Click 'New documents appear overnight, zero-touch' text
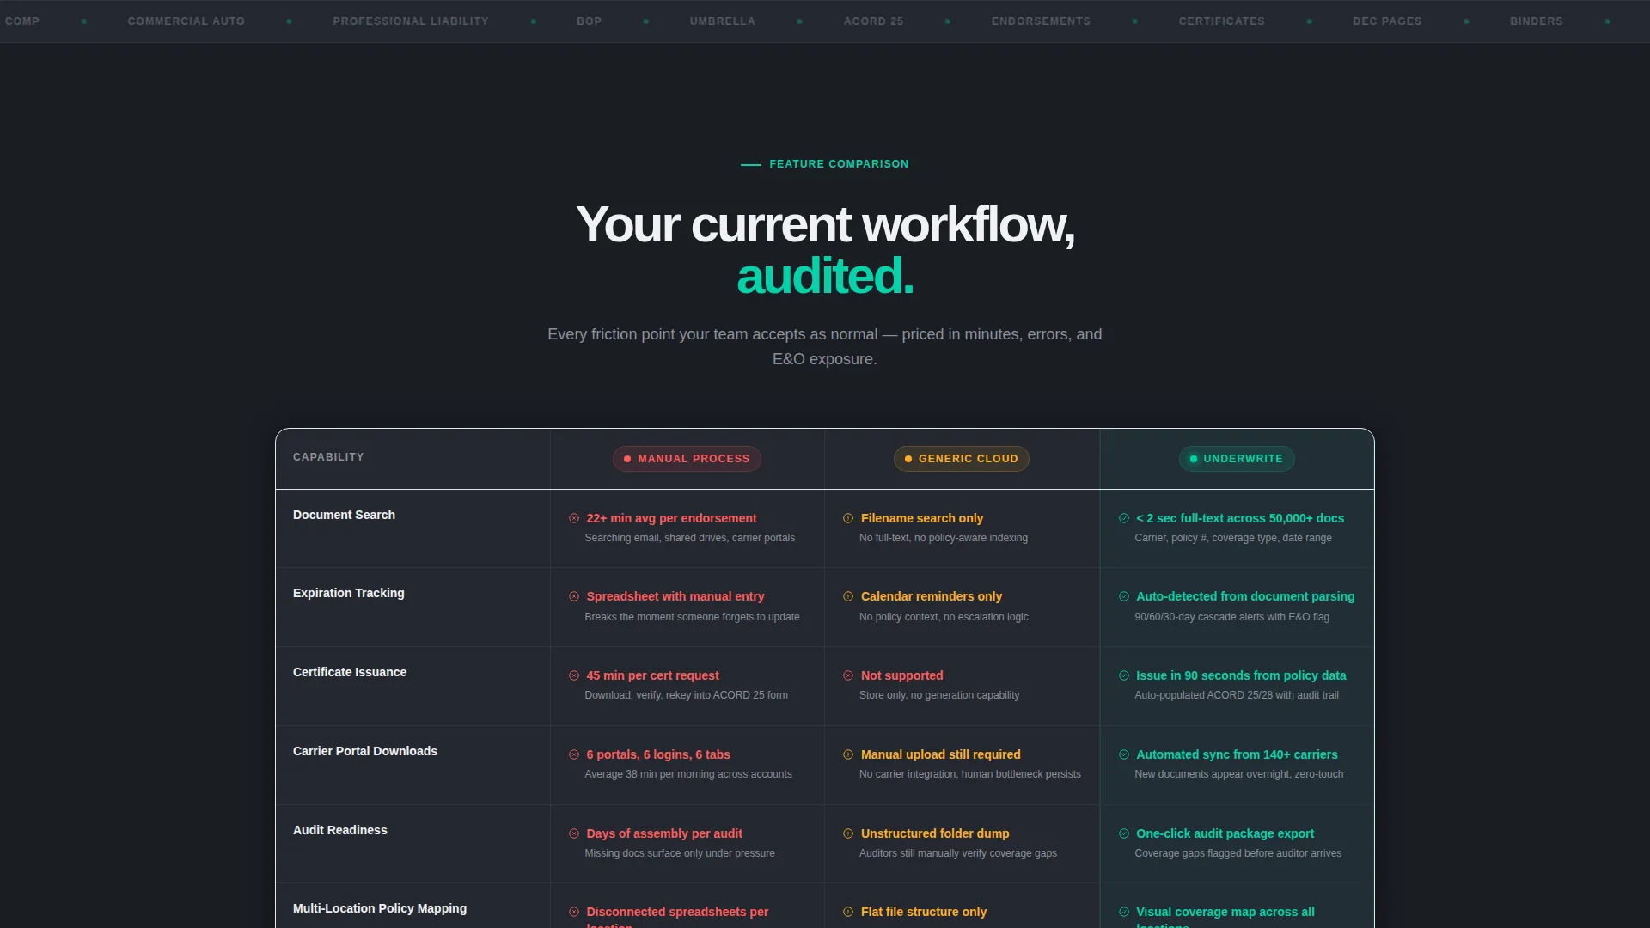1650x928 pixels. click(1238, 774)
